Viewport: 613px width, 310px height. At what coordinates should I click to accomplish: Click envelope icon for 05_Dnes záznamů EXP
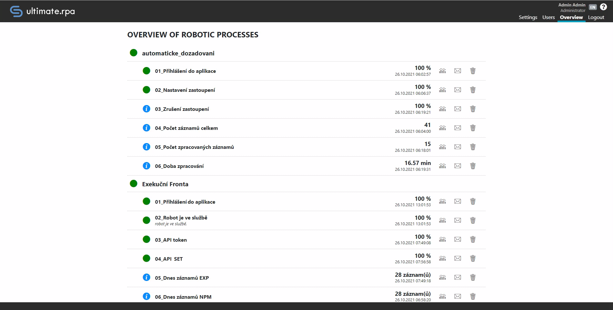click(x=457, y=277)
